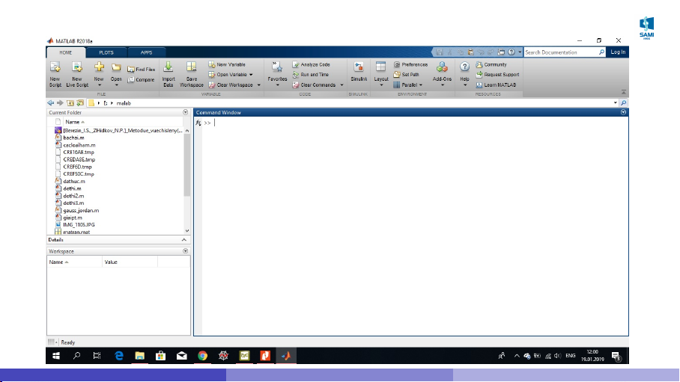Select the file gauss_jordan.m
Image resolution: width=680 pixels, height=382 pixels.
81,211
